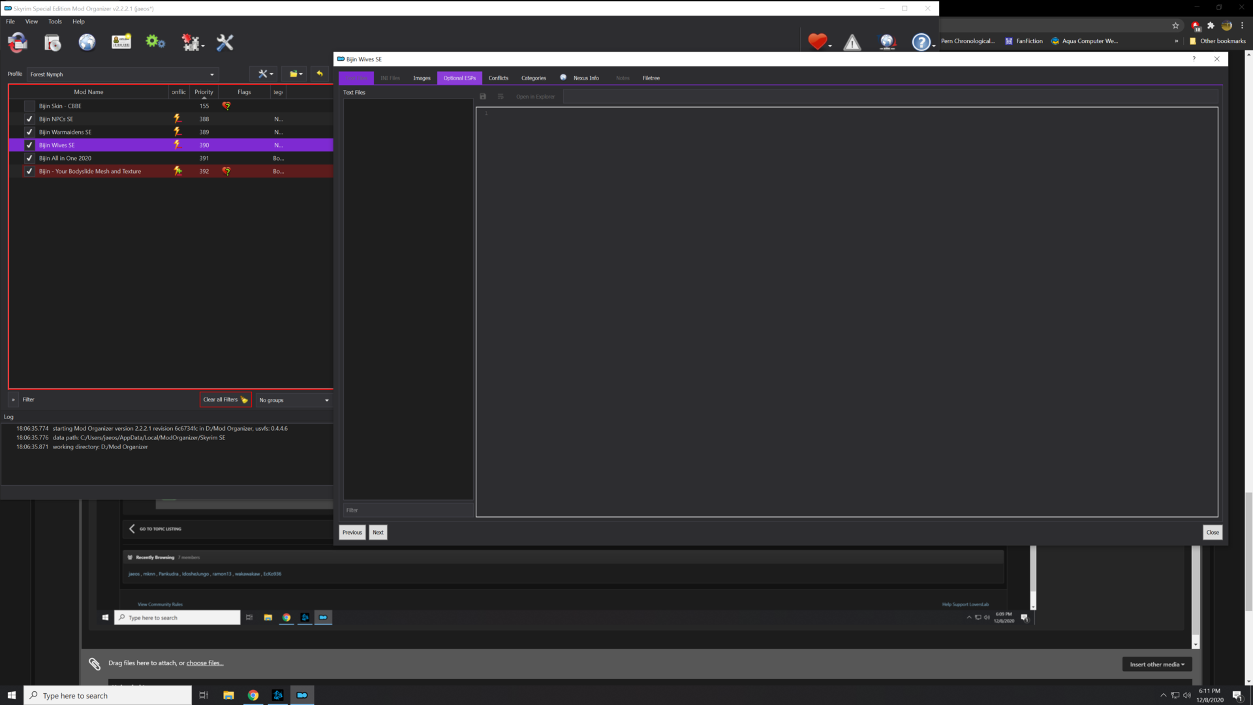Click the Update globe icon
The width and height of the screenshot is (1253, 705).
[887, 42]
